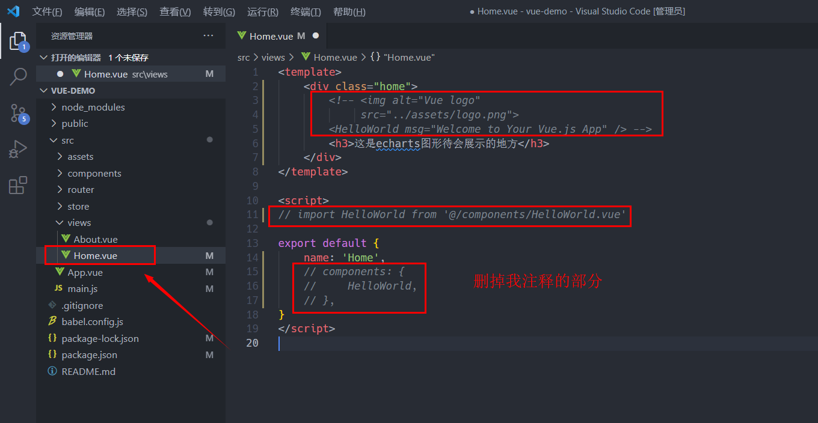Click the VS Code logo icon
Screen dimensions: 818x423
[13, 11]
